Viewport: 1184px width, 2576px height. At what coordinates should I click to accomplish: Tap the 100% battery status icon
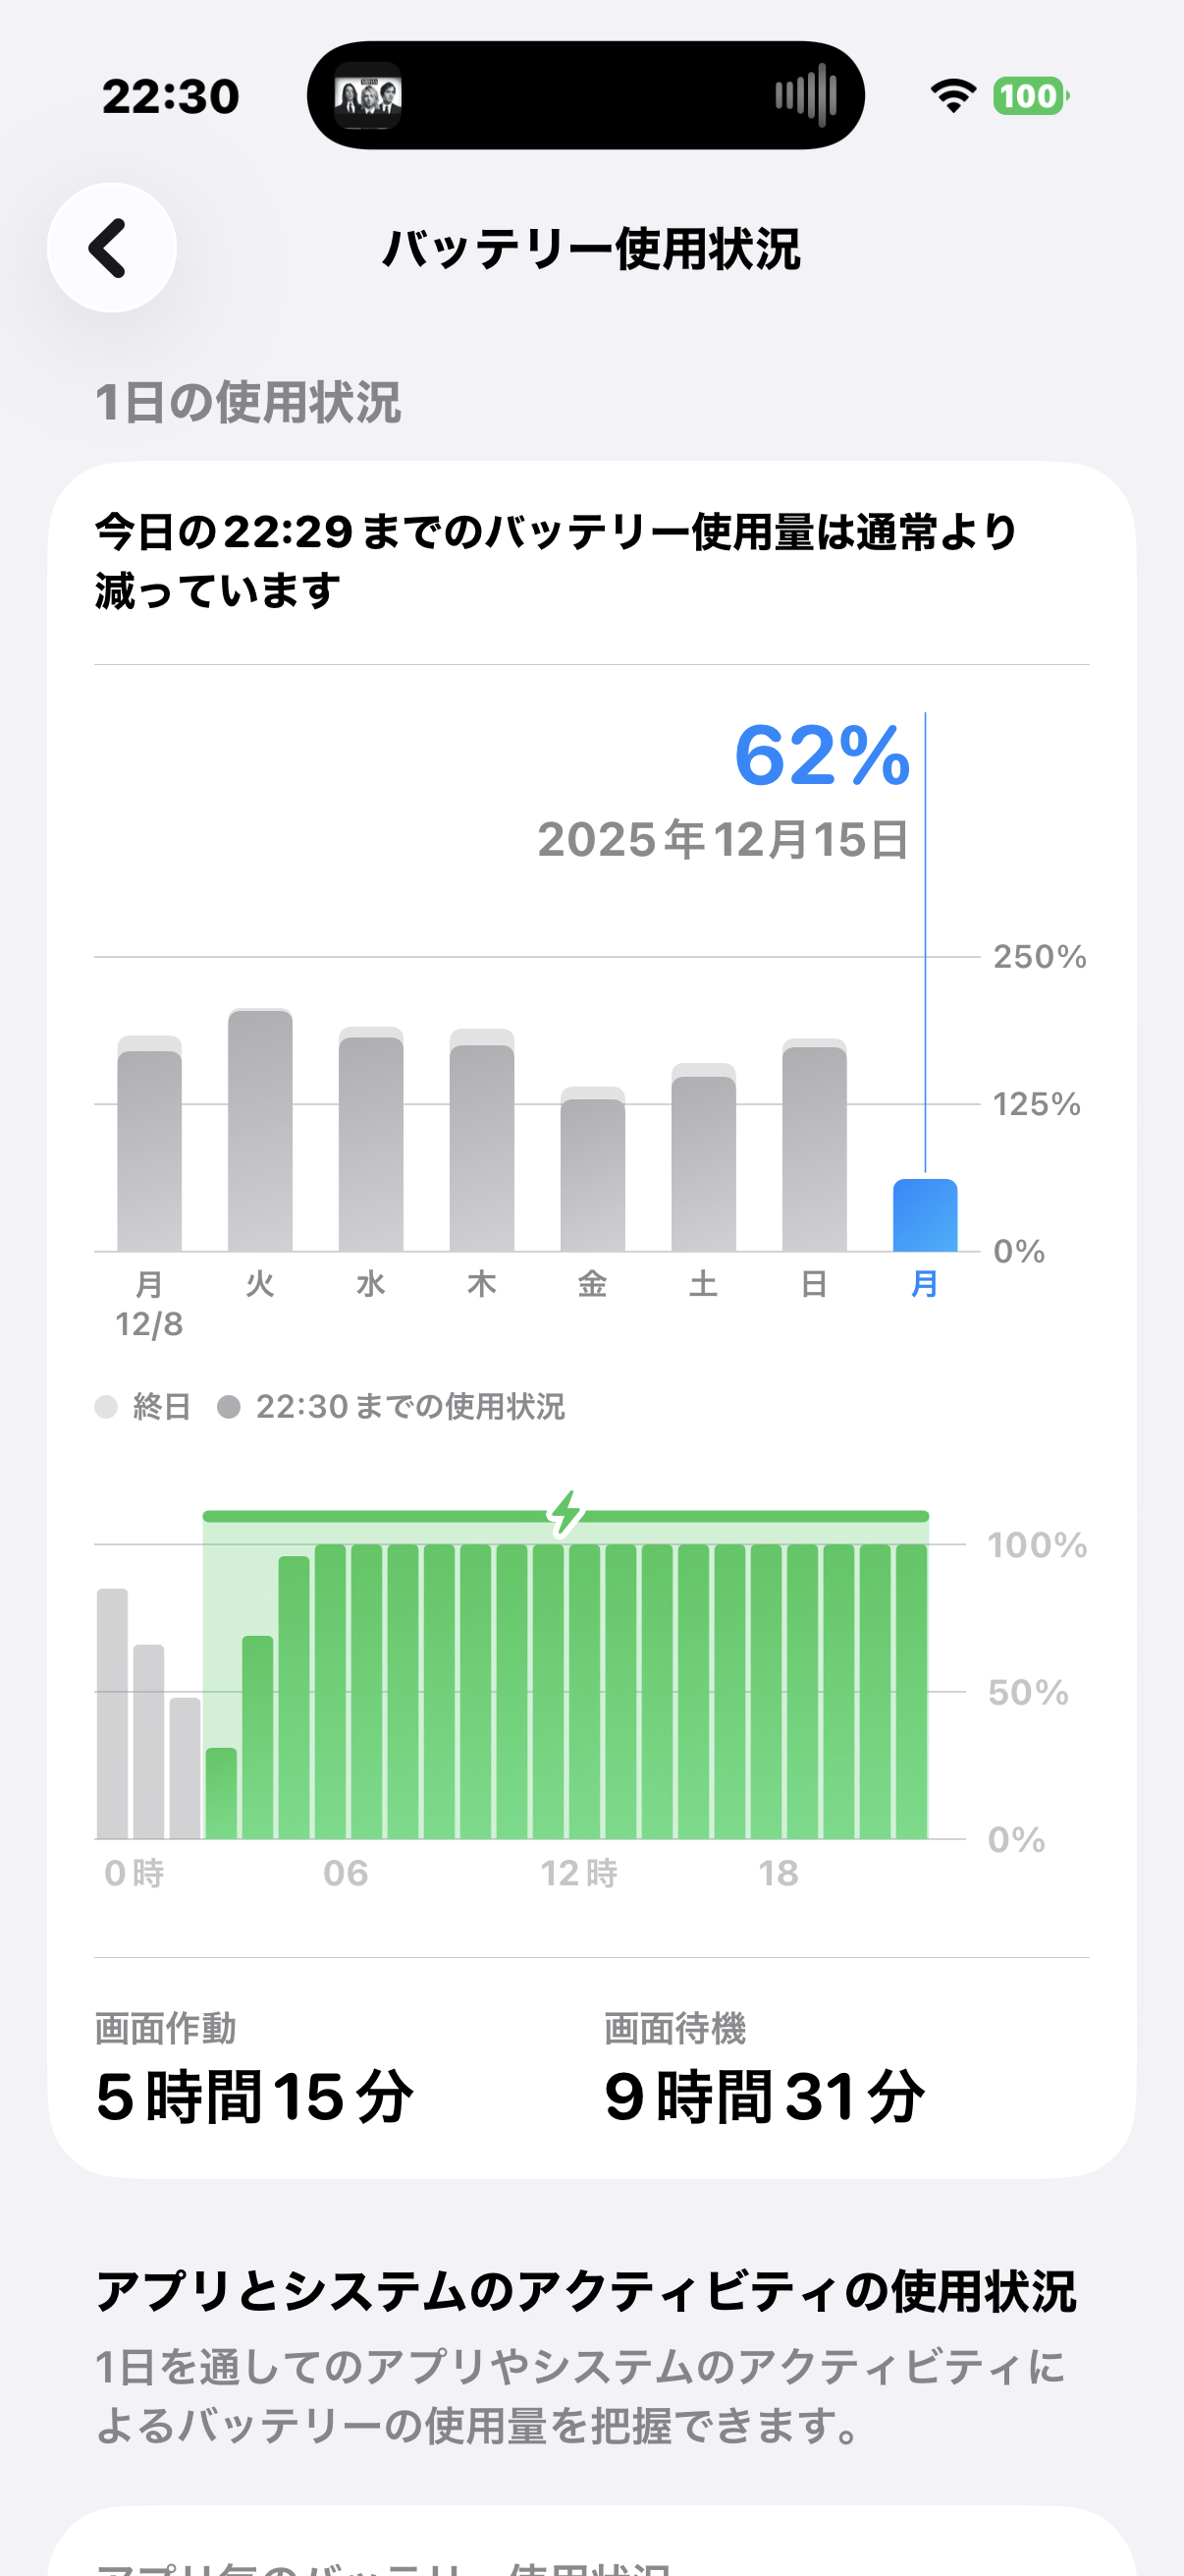point(1030,96)
